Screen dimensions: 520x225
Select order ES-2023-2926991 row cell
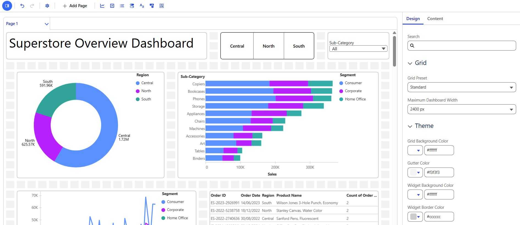pos(225,203)
